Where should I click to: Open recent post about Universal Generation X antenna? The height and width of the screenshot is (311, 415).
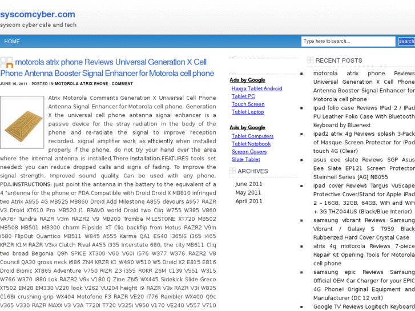364,86
